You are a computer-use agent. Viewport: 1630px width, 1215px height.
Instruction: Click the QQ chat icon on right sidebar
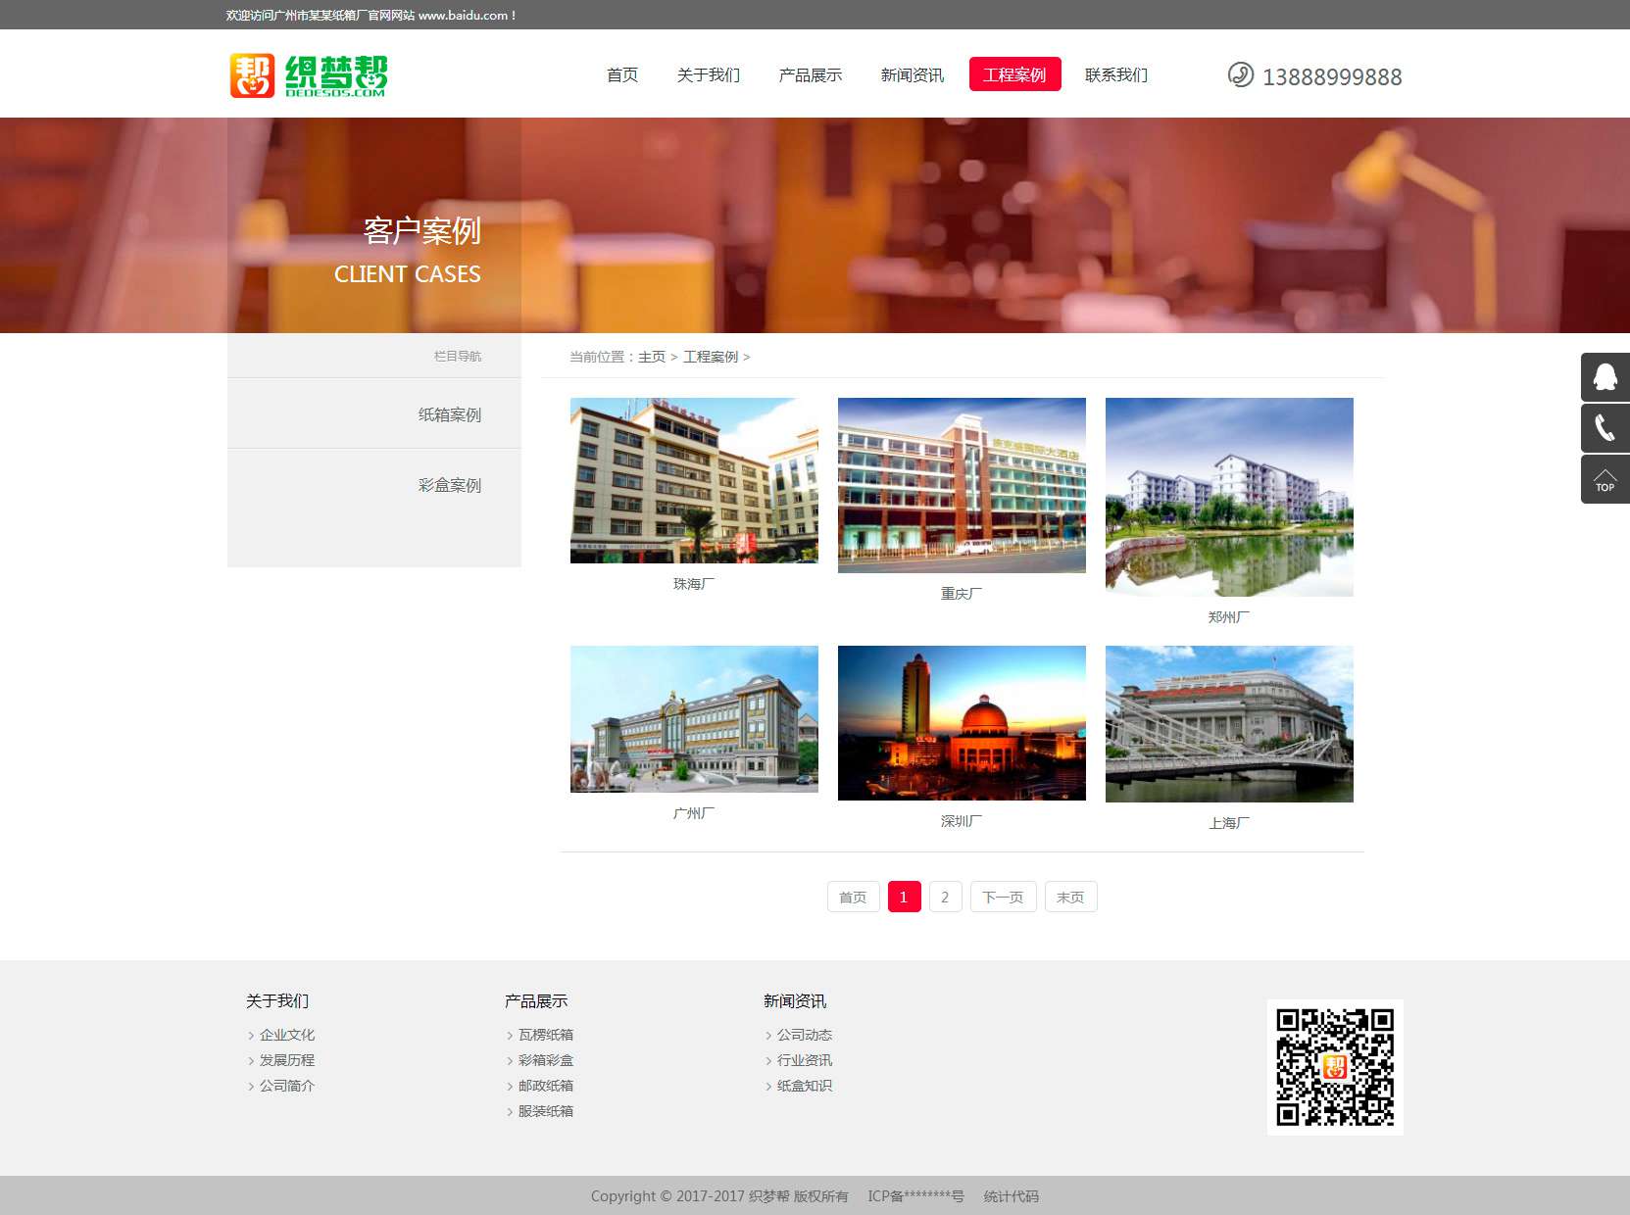pos(1605,377)
